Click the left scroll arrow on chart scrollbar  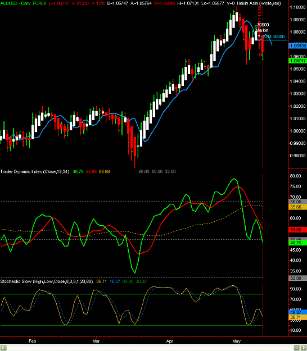(x=3, y=348)
